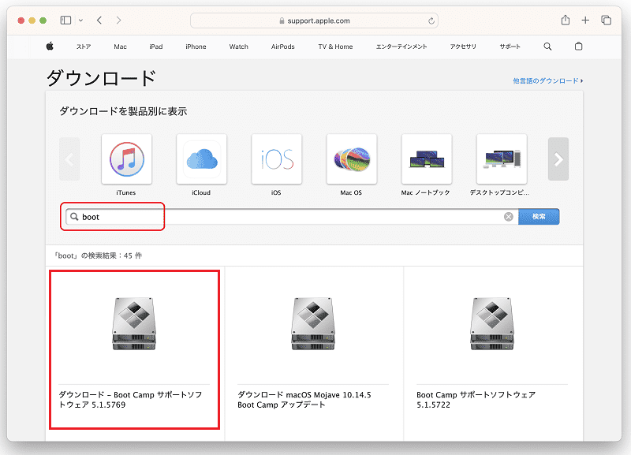Click the Mac OS label under icon

tap(351, 192)
